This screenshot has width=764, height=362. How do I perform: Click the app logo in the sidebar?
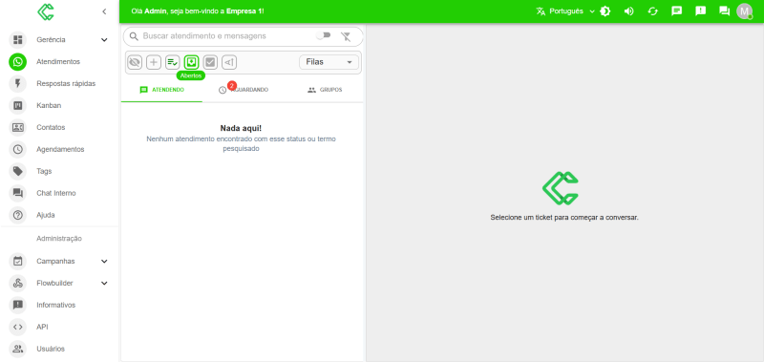[46, 11]
